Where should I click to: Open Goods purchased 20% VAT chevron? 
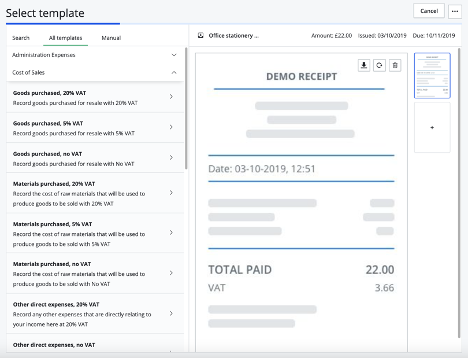[171, 97]
